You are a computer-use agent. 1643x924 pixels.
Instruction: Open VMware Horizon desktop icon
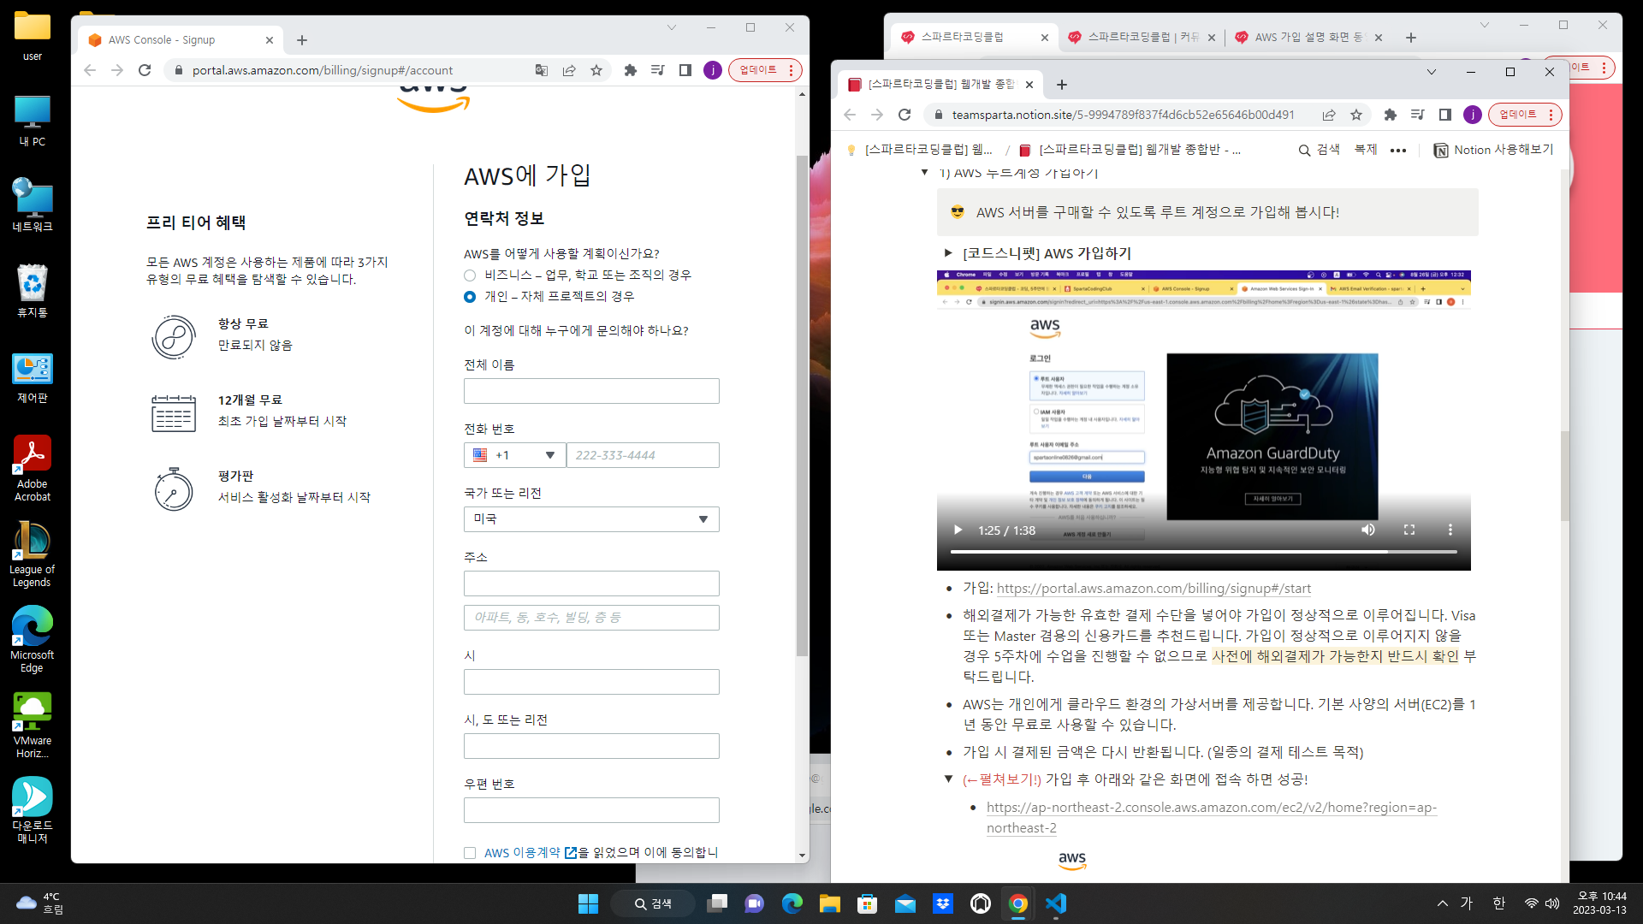point(33,725)
